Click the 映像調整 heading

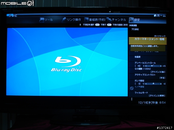133,25
